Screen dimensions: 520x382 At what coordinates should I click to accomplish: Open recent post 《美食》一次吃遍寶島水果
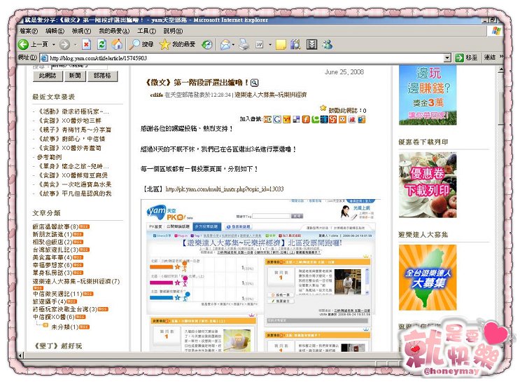75,184
